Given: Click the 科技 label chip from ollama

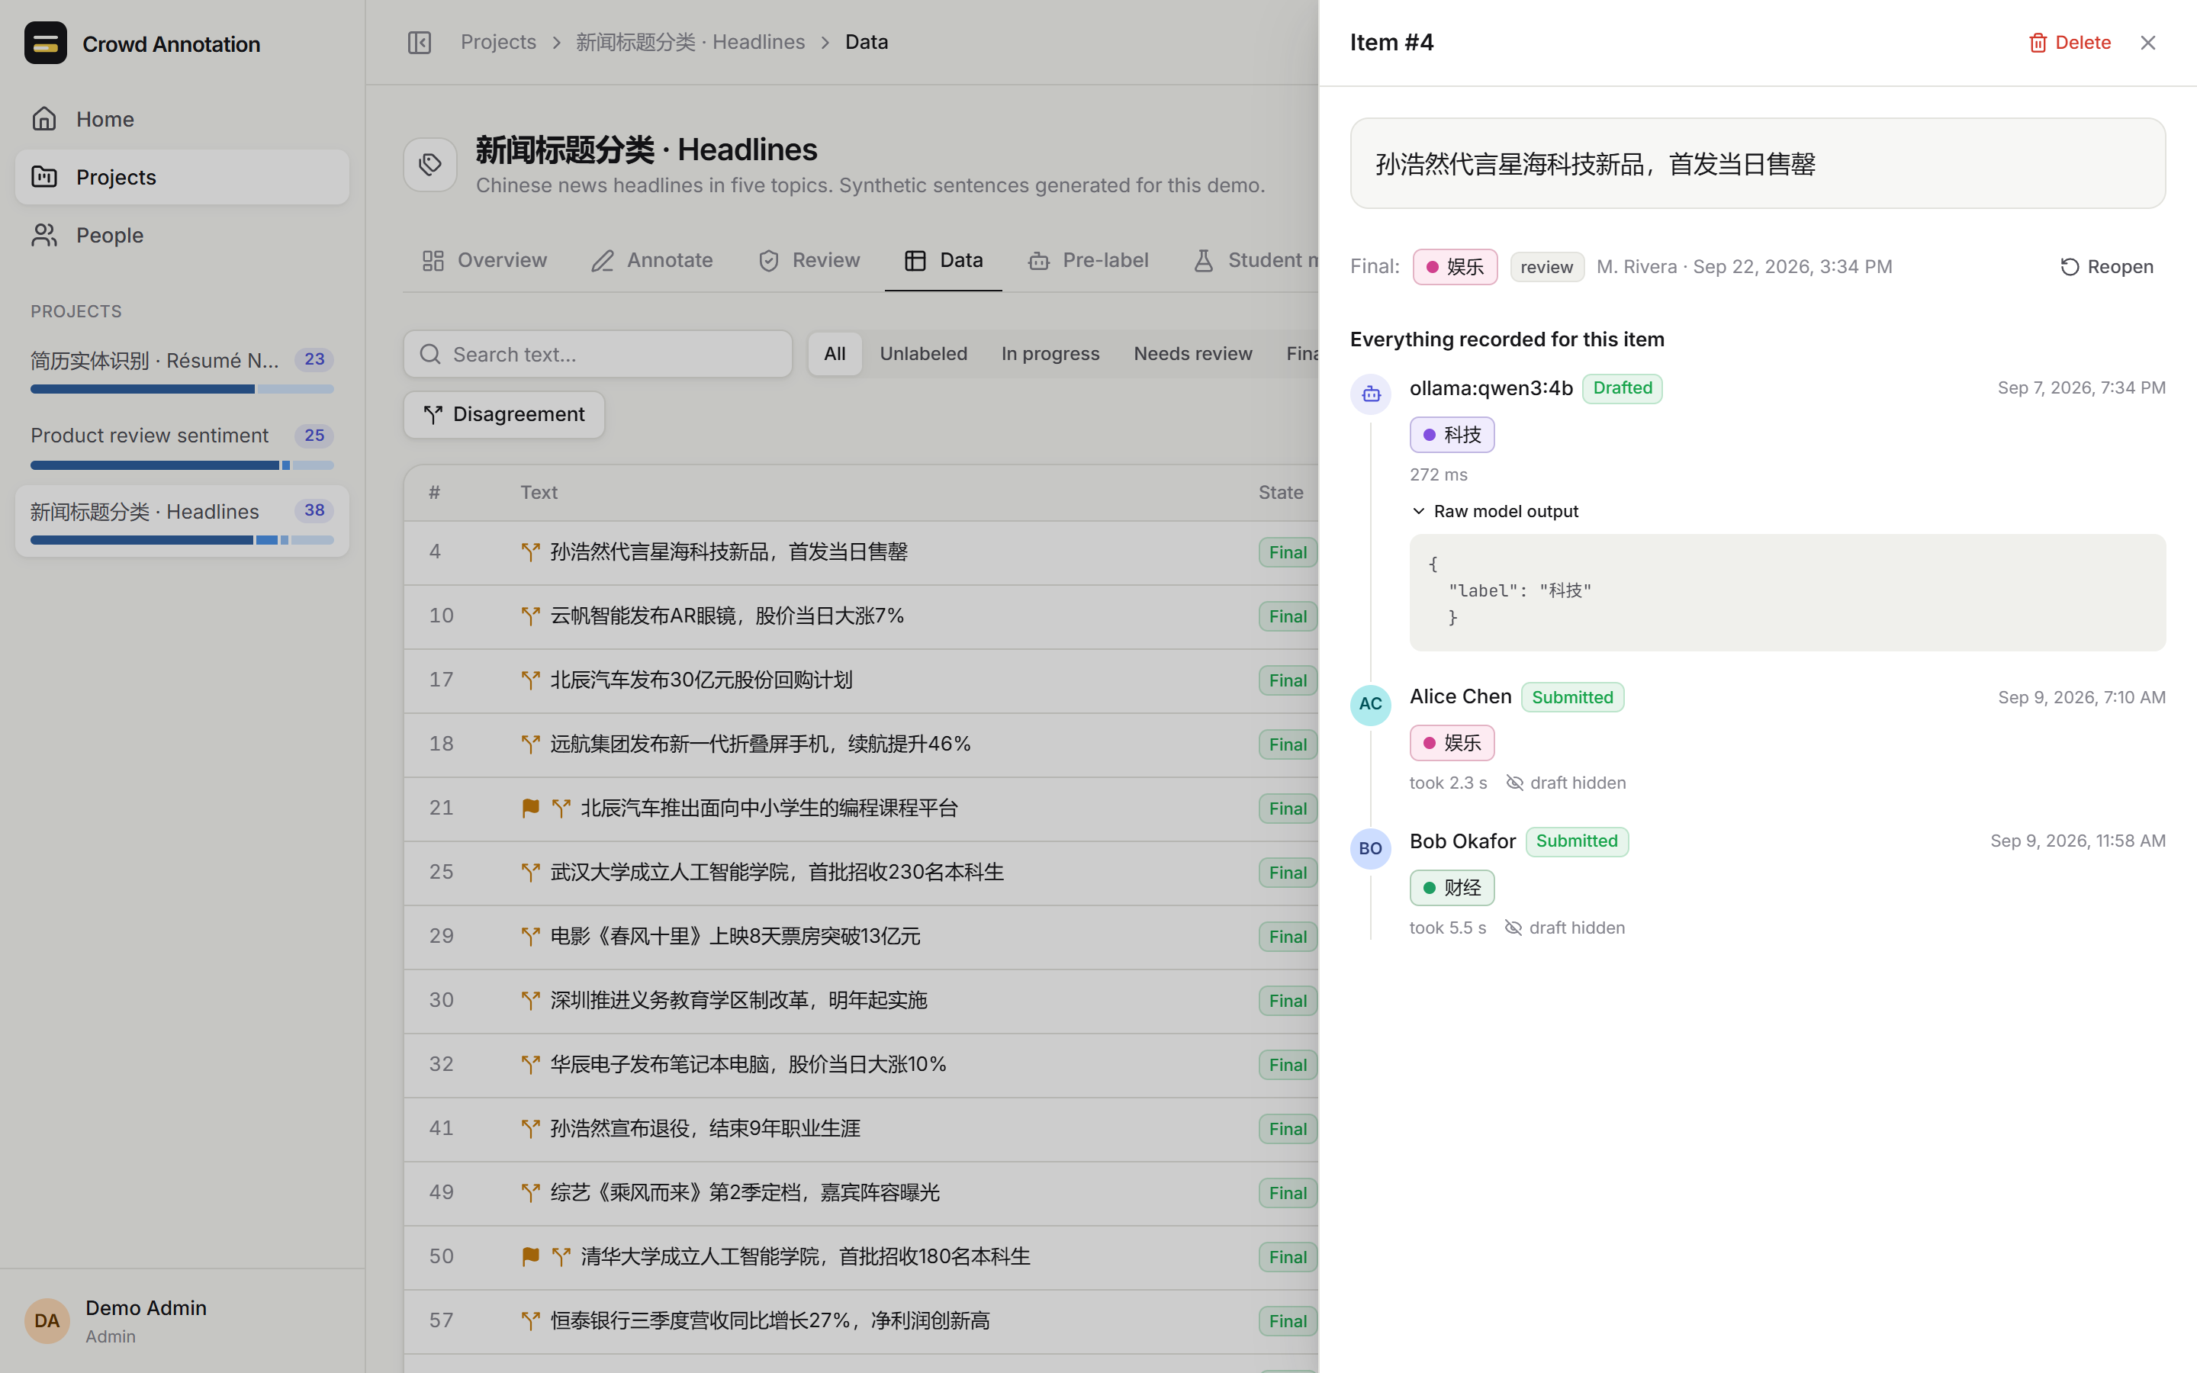Looking at the screenshot, I should point(1452,435).
